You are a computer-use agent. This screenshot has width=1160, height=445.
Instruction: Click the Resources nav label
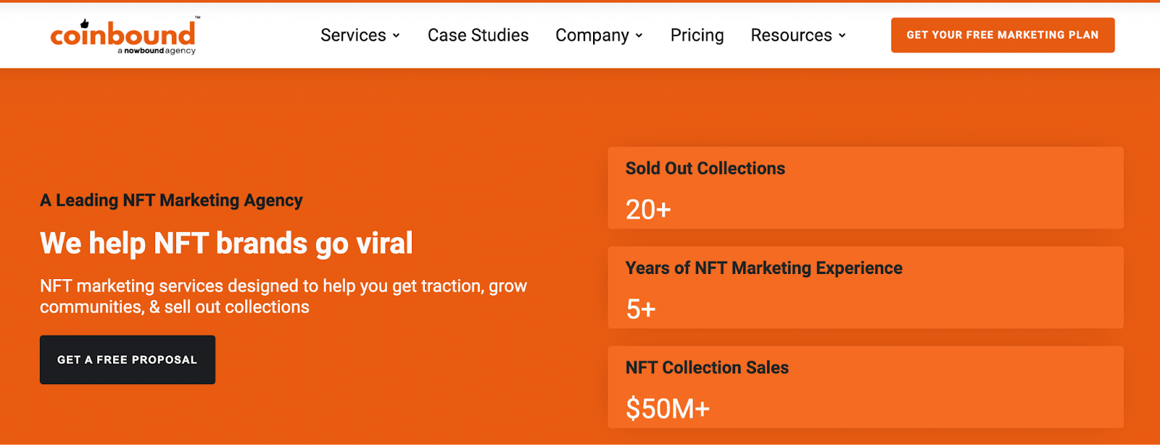click(791, 35)
